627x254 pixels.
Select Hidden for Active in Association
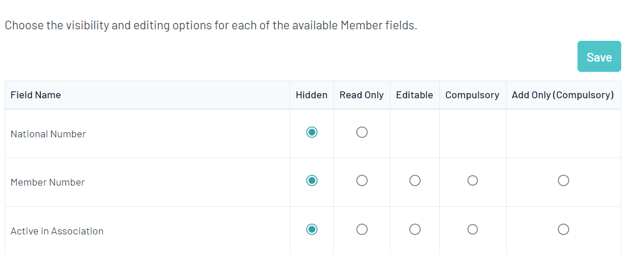pos(312,230)
